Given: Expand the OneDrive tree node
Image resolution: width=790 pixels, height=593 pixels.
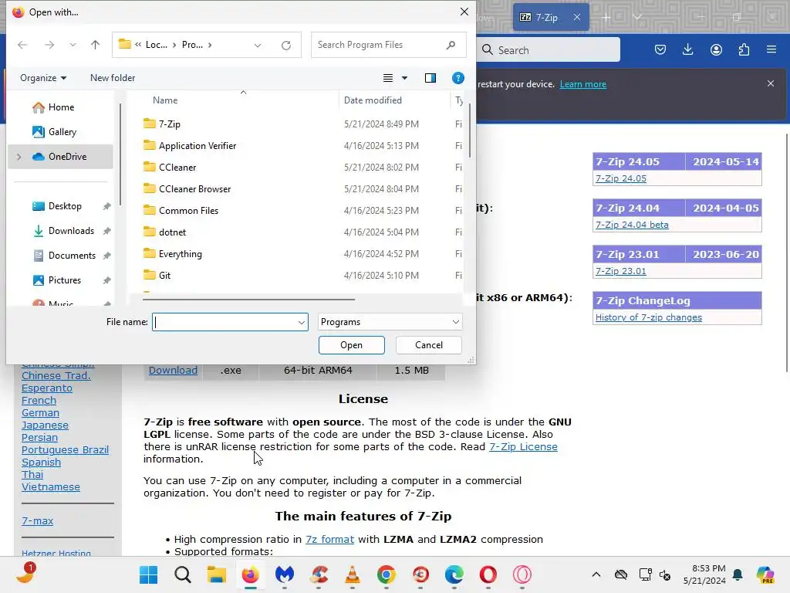Looking at the screenshot, I should (x=19, y=157).
